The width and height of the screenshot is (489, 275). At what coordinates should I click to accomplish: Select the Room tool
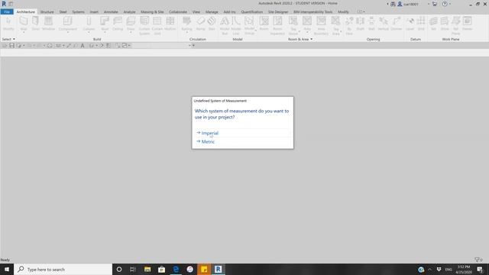264,24
